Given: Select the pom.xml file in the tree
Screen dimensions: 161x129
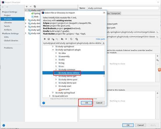Looking at the screenshot, I should (65, 89).
